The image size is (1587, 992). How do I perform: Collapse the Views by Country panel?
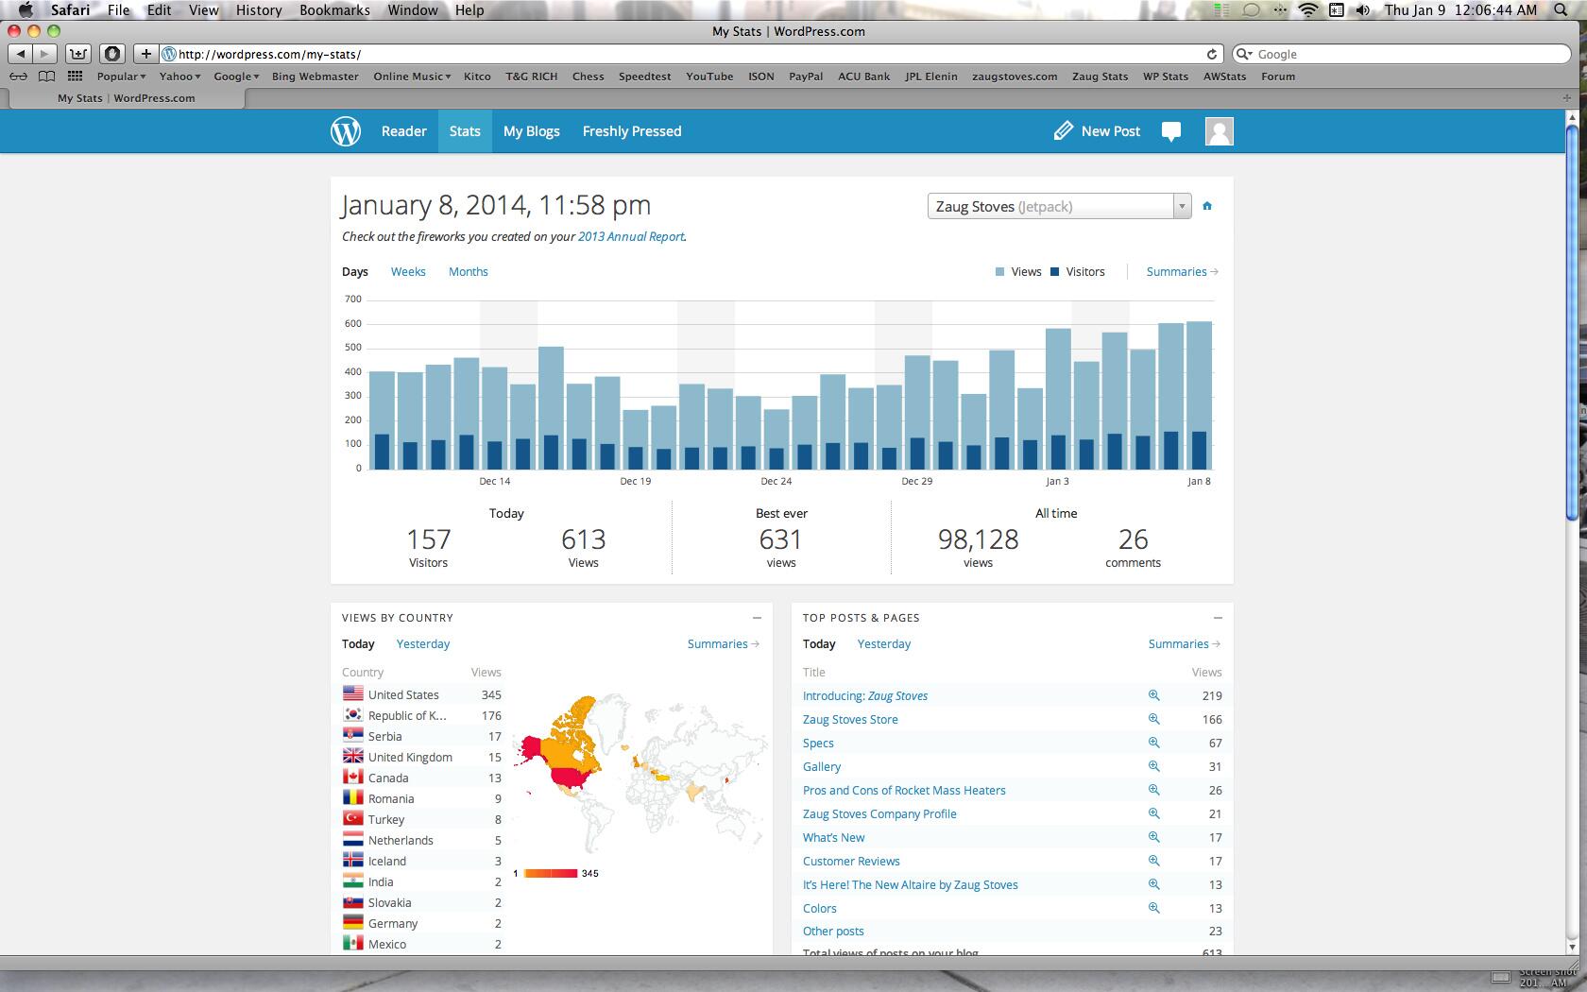(x=757, y=618)
